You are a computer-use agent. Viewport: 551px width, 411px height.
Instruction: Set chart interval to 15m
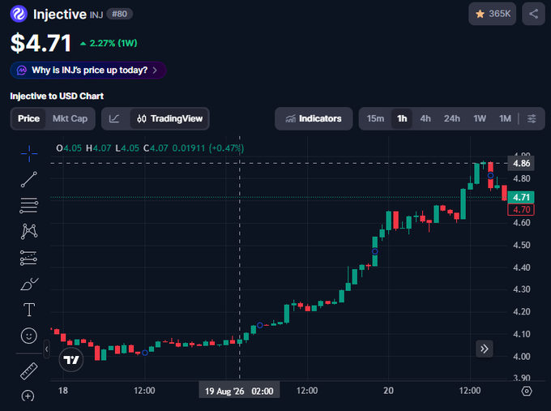point(375,118)
